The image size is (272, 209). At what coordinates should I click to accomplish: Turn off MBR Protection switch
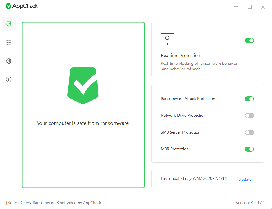pyautogui.click(x=249, y=149)
